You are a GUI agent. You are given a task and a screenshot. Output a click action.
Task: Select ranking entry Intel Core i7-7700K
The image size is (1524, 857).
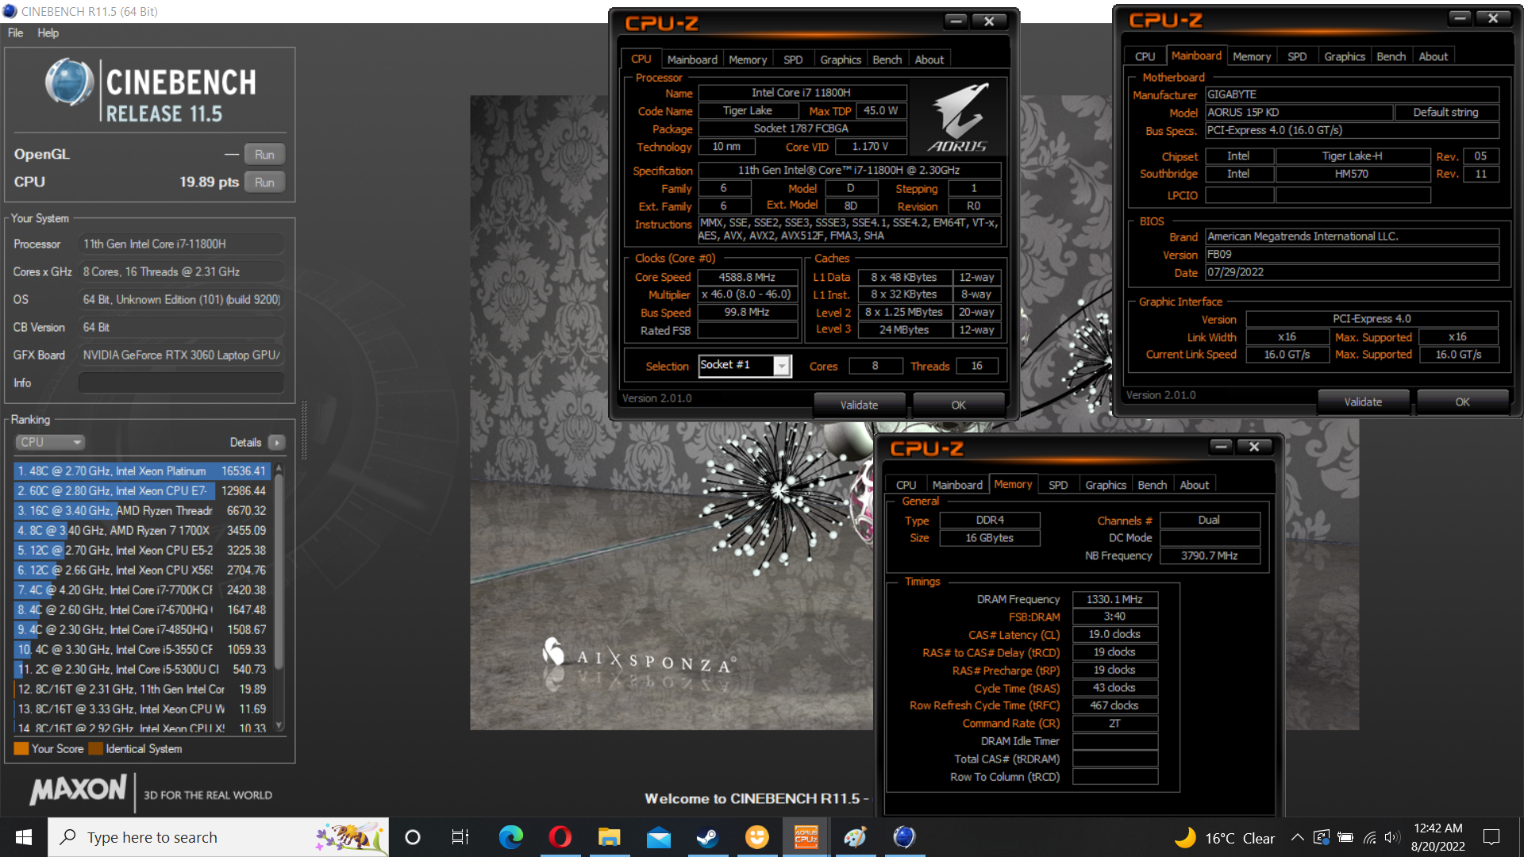coord(142,590)
